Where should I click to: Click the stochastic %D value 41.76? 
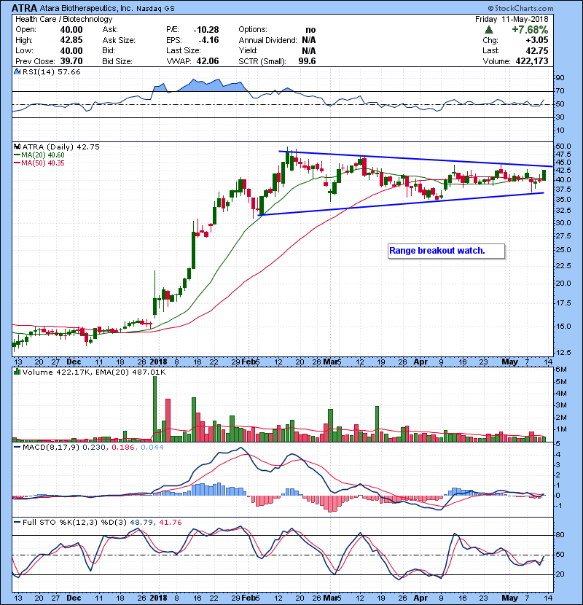(x=170, y=523)
